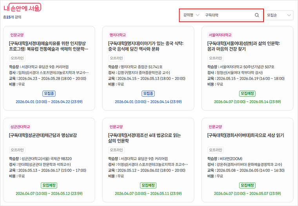Open the 희곡으로 세상 읽기 lecture title
Screen dimensions: 298x206
pyautogui.click(x=245, y=135)
